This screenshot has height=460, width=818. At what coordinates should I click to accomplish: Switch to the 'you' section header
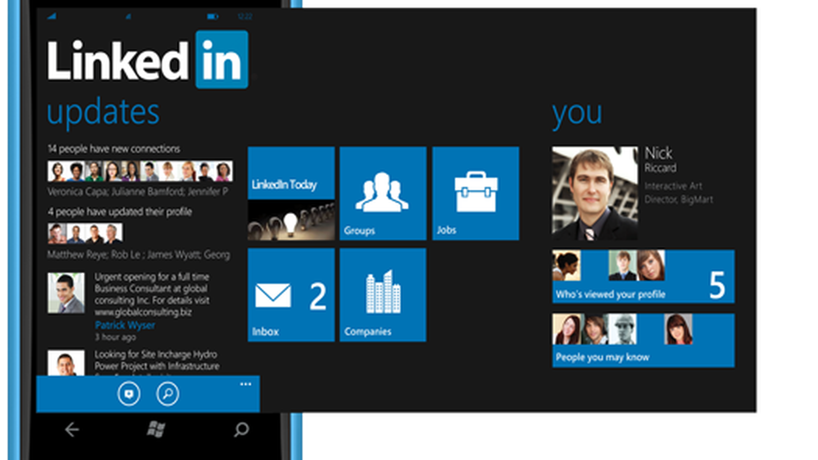coord(577,113)
